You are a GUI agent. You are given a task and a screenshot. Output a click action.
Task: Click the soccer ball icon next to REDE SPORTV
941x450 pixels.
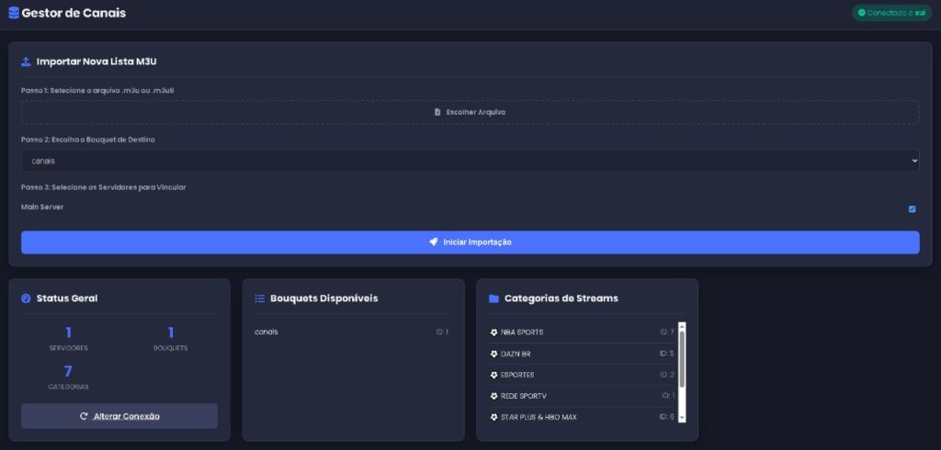click(493, 396)
